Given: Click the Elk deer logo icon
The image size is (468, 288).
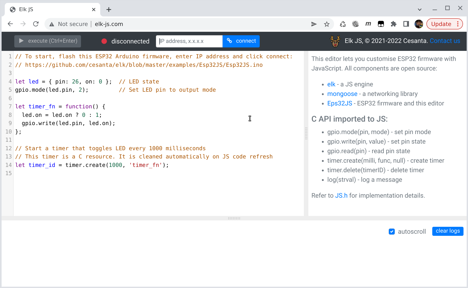Looking at the screenshot, I should tap(335, 41).
